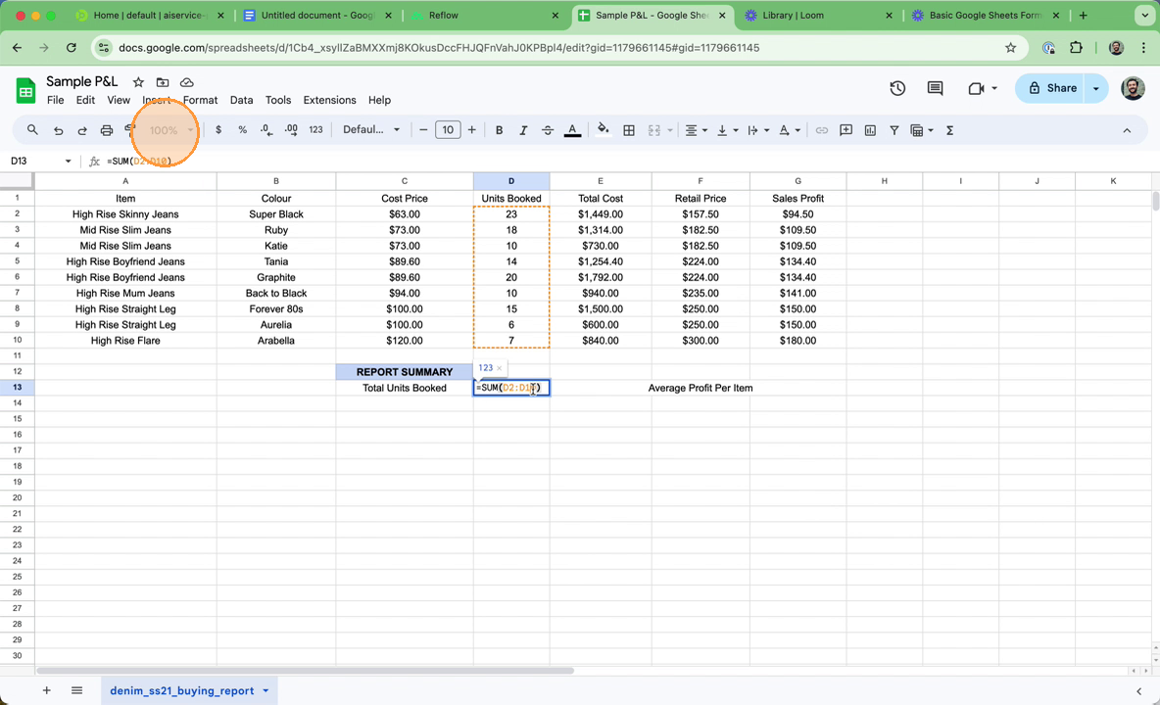Open the Google account avatar

1133,88
